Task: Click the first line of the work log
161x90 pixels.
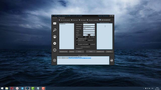Action: click(69, 57)
